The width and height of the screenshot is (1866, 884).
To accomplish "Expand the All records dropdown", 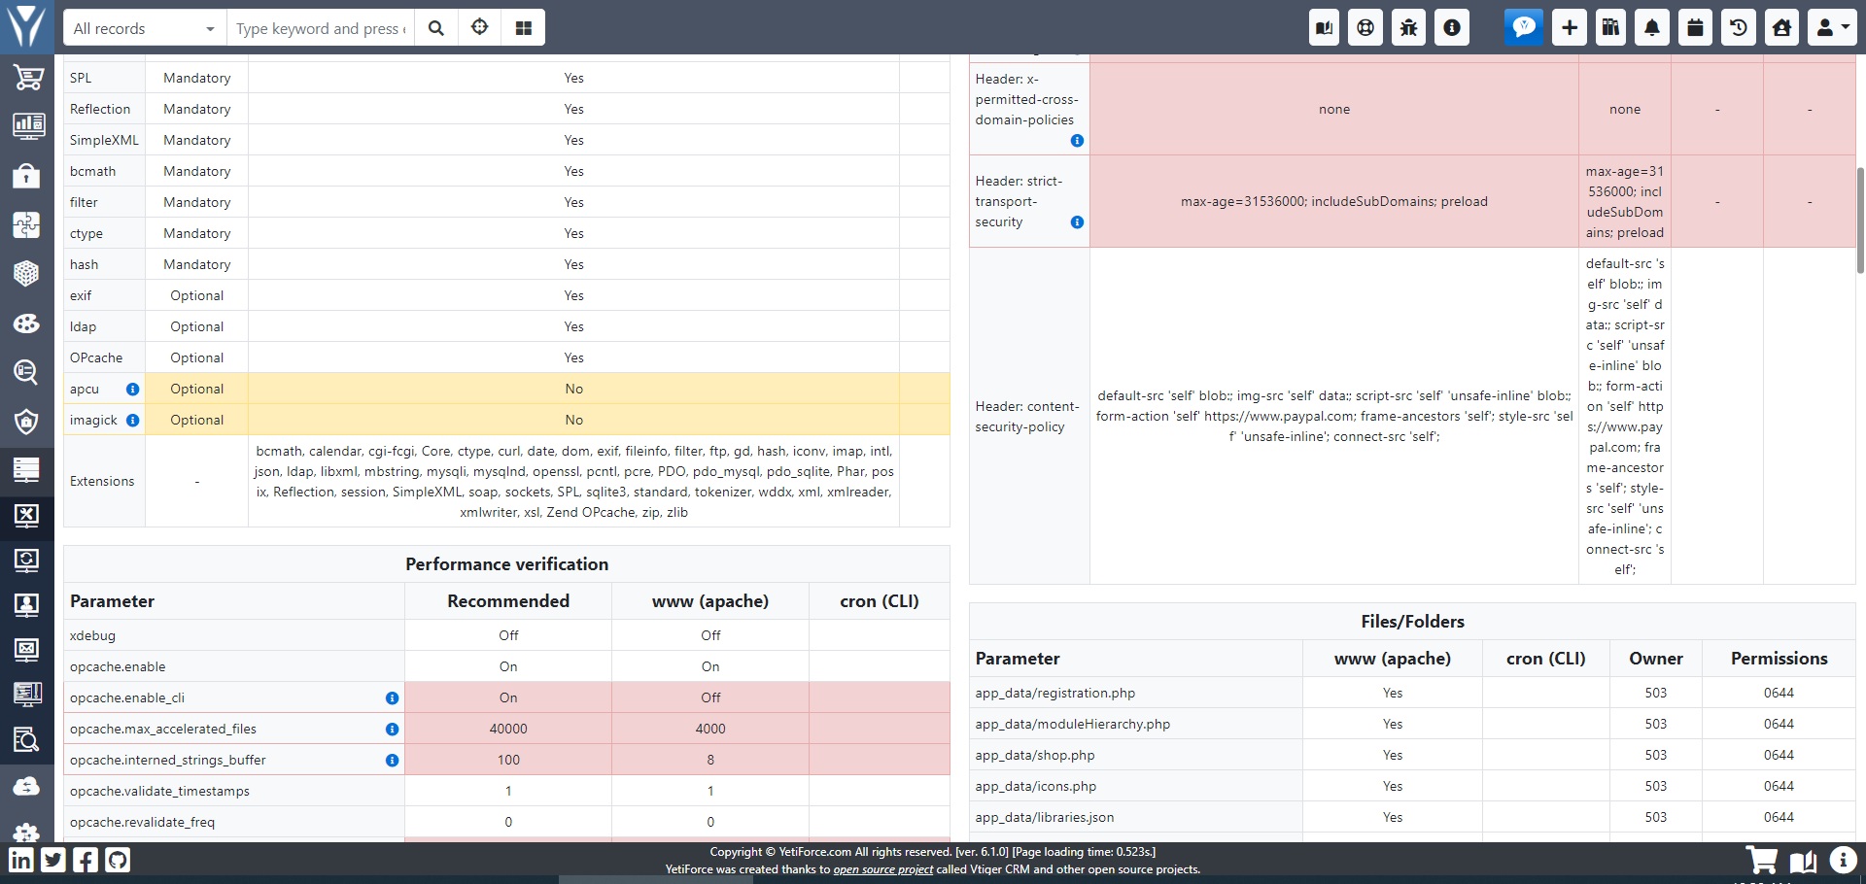I will (x=144, y=28).
